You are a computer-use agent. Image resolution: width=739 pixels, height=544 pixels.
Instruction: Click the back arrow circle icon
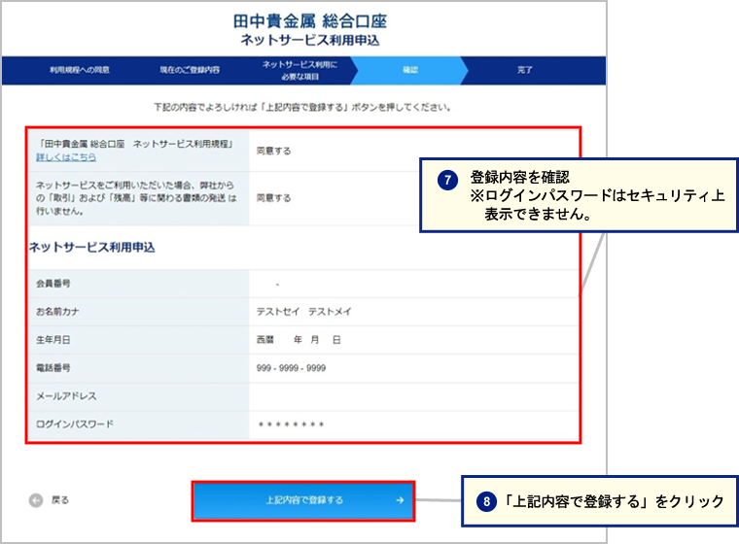36,500
